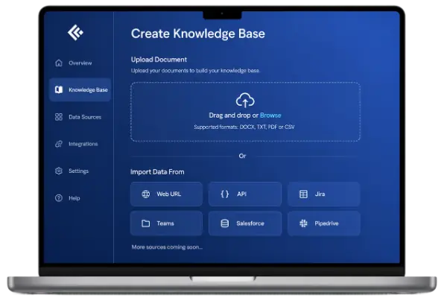Click the Integrations link icon
The image size is (444, 298).
pos(59,144)
